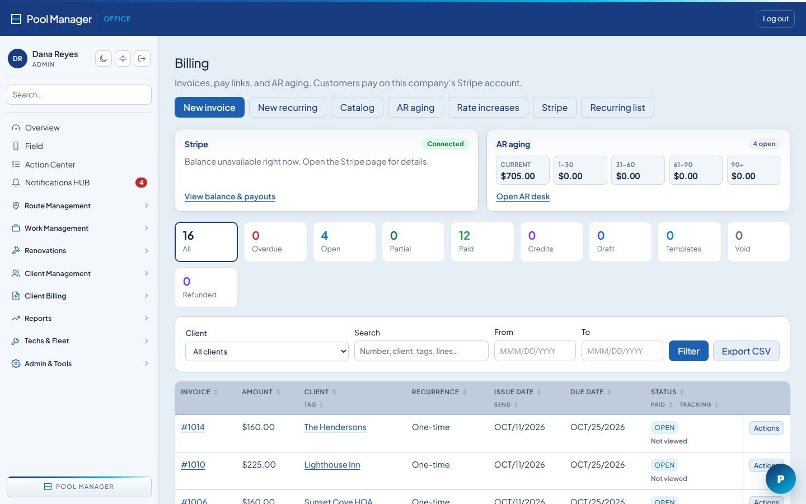Image resolution: width=806 pixels, height=504 pixels.
Task: Sort table by Due Date
Action: 591,392
